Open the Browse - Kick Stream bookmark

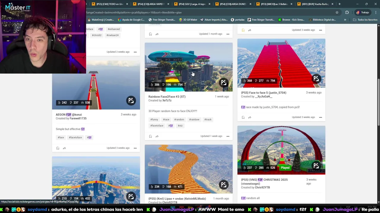click(291, 20)
